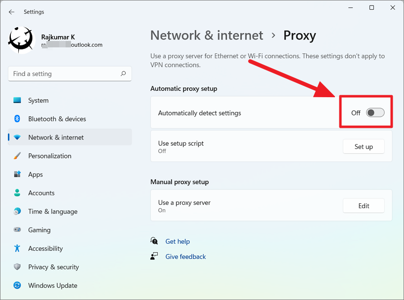Open Apps settings category
The height and width of the screenshot is (300, 404).
(70, 175)
